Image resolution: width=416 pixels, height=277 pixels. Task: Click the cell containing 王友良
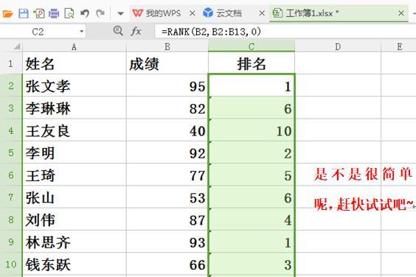click(74, 130)
